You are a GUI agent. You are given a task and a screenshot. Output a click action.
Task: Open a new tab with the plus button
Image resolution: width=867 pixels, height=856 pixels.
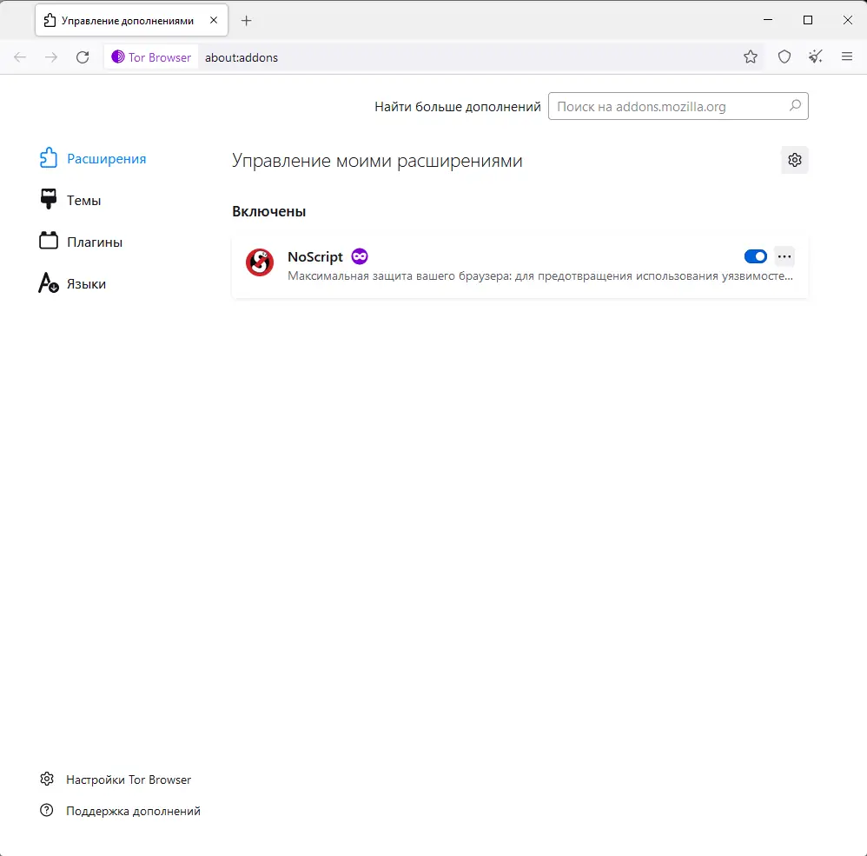247,21
